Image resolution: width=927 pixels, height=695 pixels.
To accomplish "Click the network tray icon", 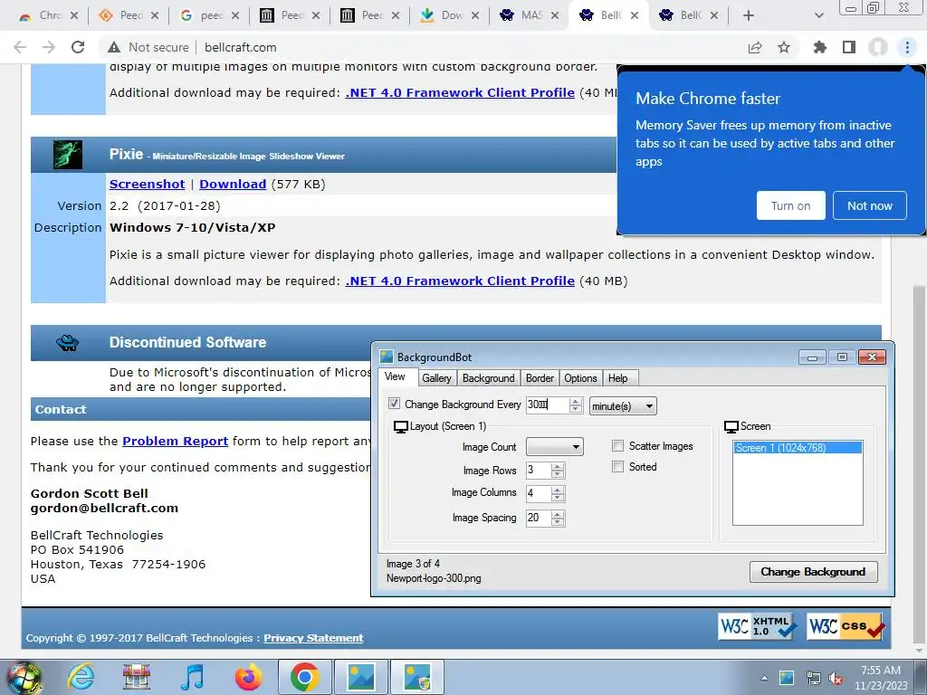I will 814,679.
